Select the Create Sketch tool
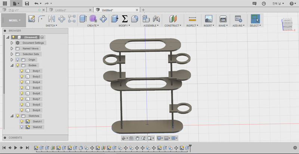 pyautogui.click(x=32, y=19)
